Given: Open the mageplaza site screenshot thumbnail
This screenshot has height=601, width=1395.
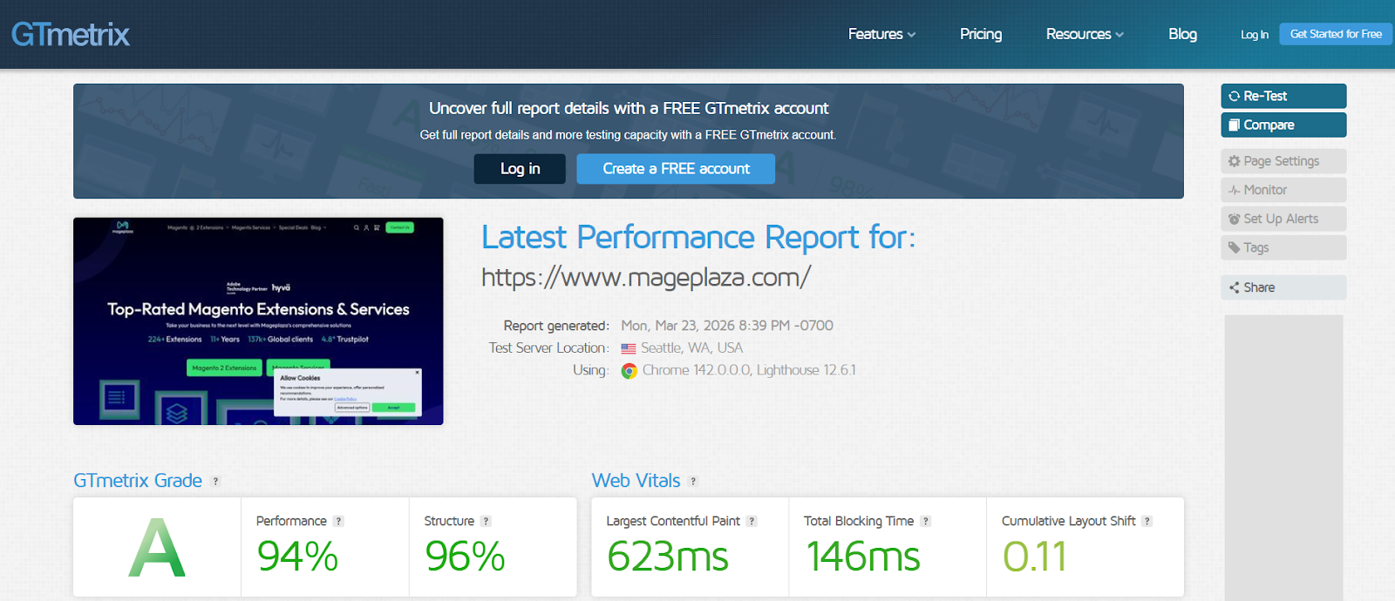Looking at the screenshot, I should (258, 321).
